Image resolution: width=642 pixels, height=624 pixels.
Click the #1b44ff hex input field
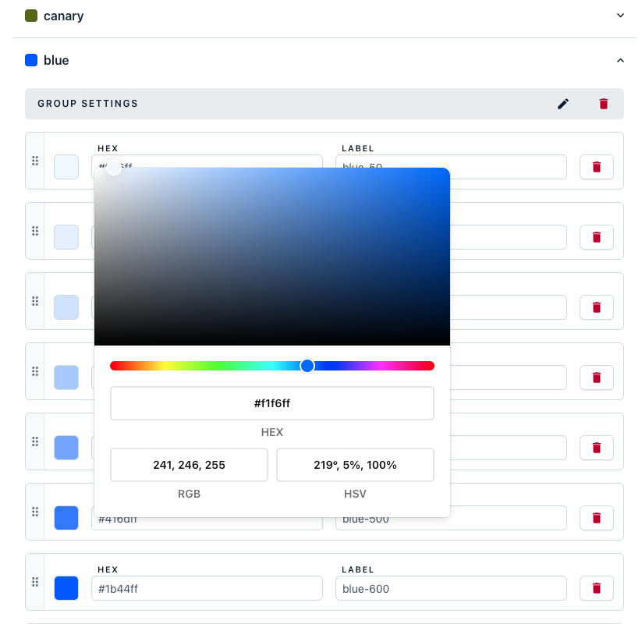(207, 588)
